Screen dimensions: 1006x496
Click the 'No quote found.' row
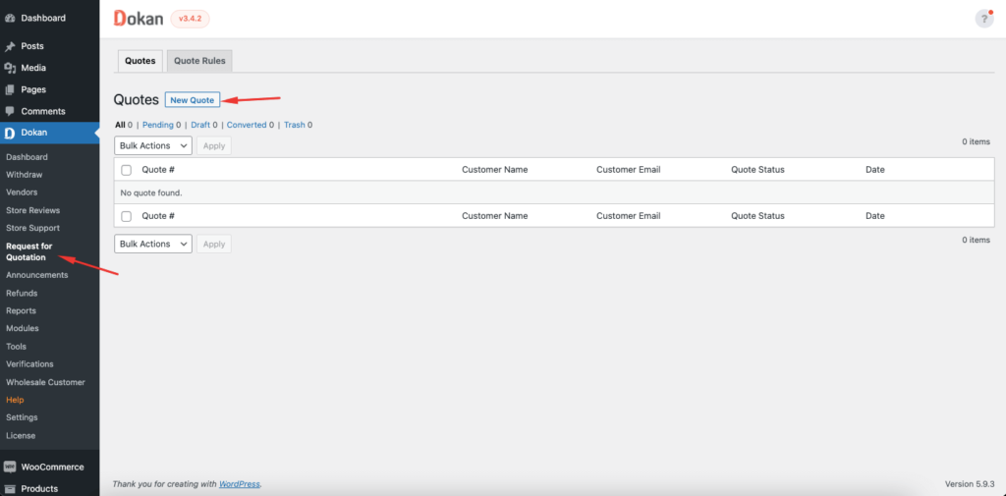coord(554,193)
